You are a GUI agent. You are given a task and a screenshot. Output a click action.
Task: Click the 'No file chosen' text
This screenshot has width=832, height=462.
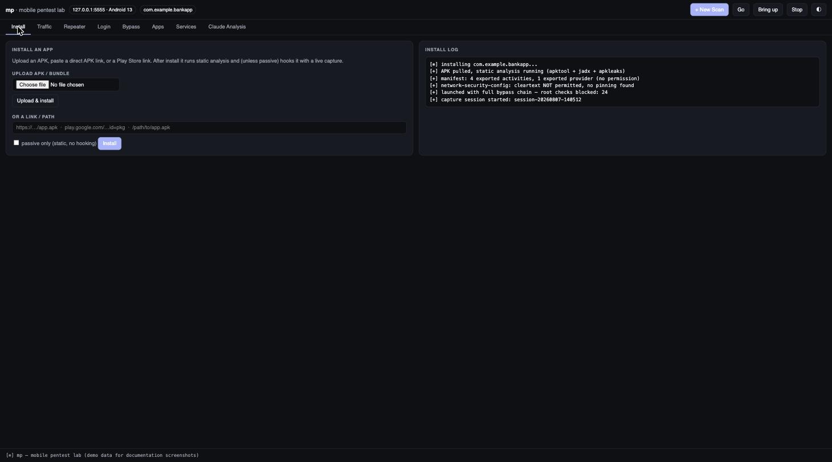67,85
